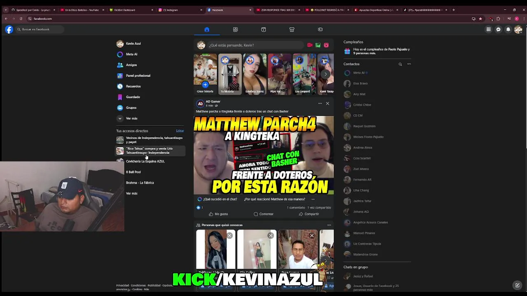Click the Crear historia card
This screenshot has width=527, height=296.
pos(205,74)
